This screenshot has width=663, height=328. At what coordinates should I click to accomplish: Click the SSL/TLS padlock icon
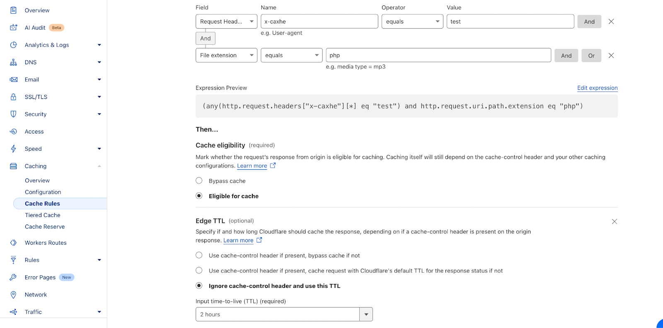coord(13,97)
